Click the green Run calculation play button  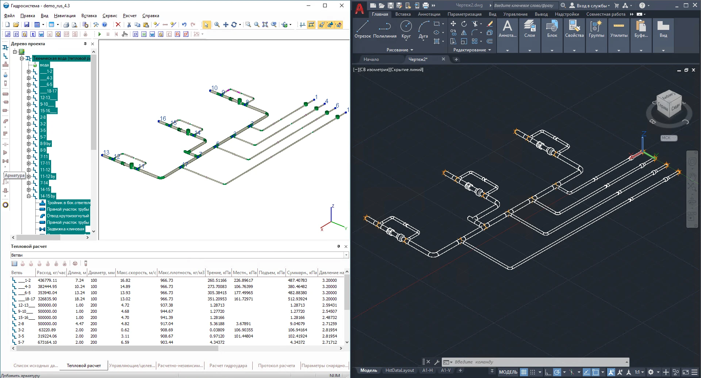(99, 34)
